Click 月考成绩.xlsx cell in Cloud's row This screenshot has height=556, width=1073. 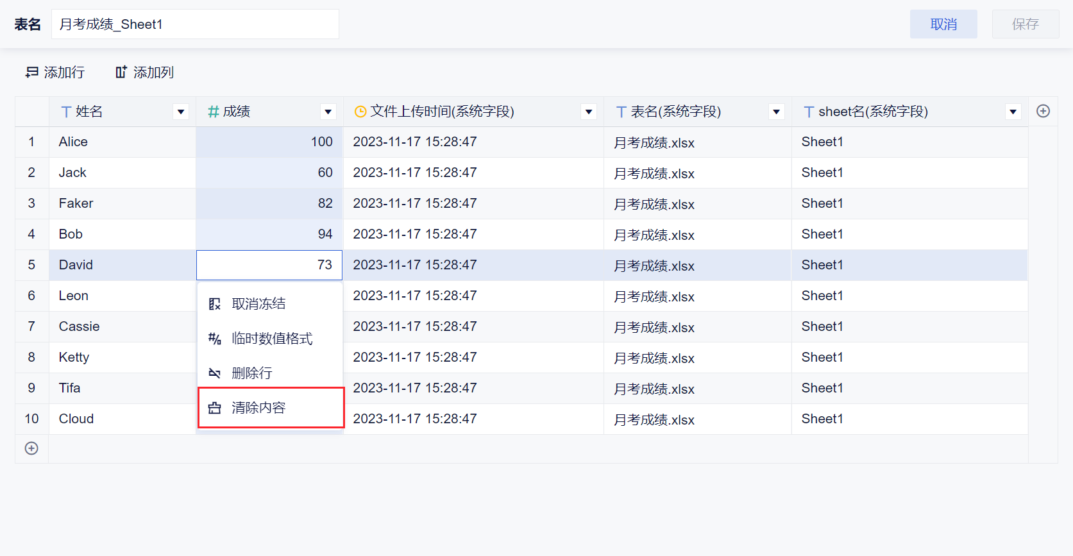[698, 419]
